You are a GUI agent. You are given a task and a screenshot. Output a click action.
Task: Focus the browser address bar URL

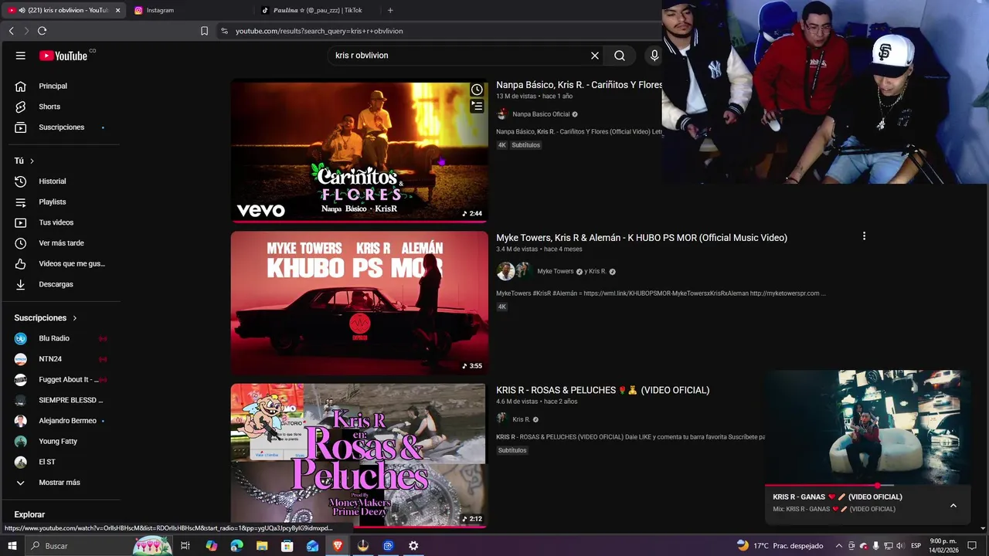coord(319,31)
